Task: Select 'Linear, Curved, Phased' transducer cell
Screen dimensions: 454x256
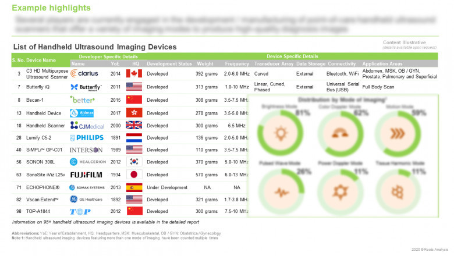Action: click(269, 87)
